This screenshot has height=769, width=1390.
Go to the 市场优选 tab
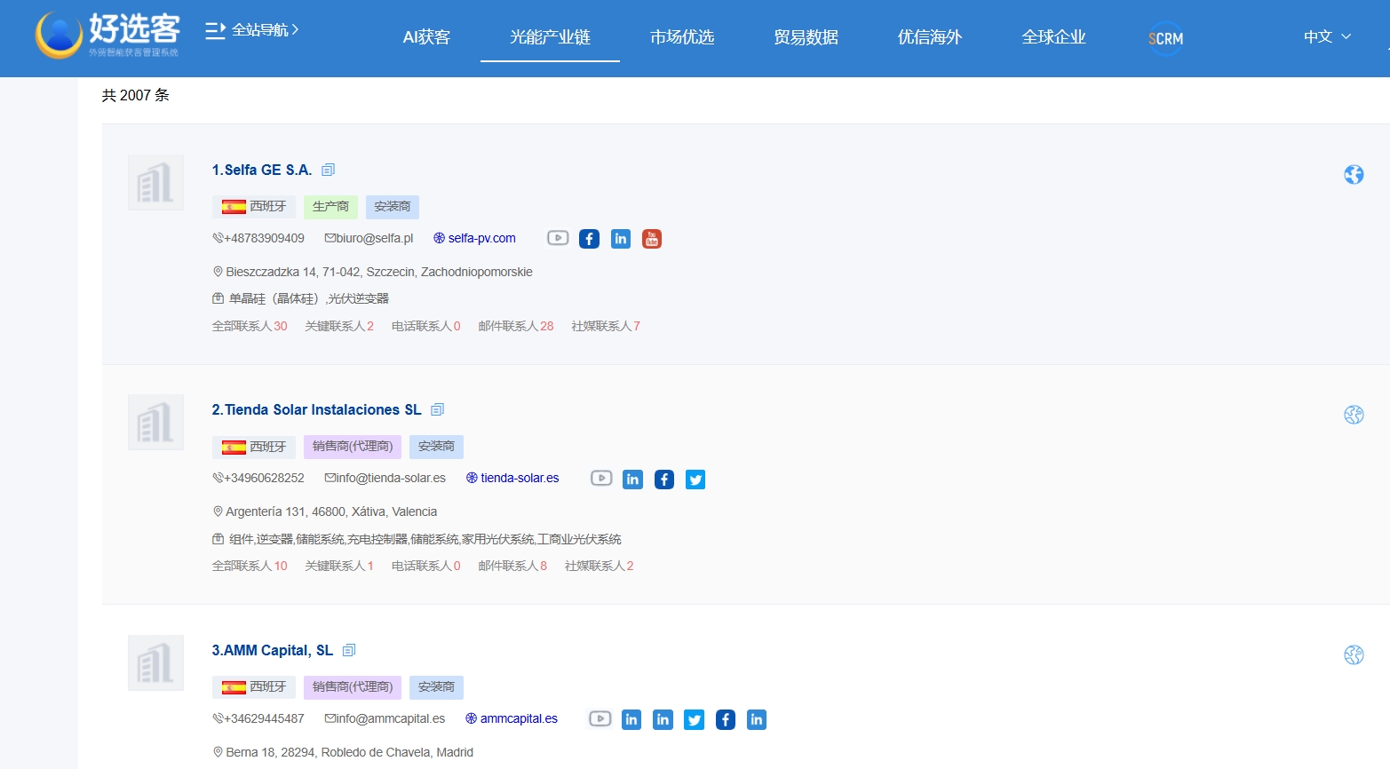click(x=682, y=37)
